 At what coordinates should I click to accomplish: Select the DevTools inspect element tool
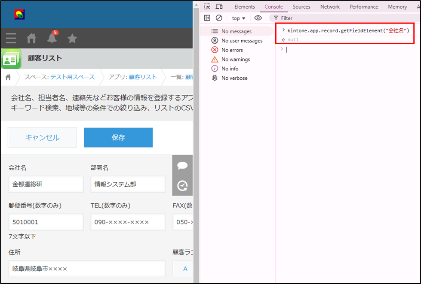pyautogui.click(x=207, y=6)
